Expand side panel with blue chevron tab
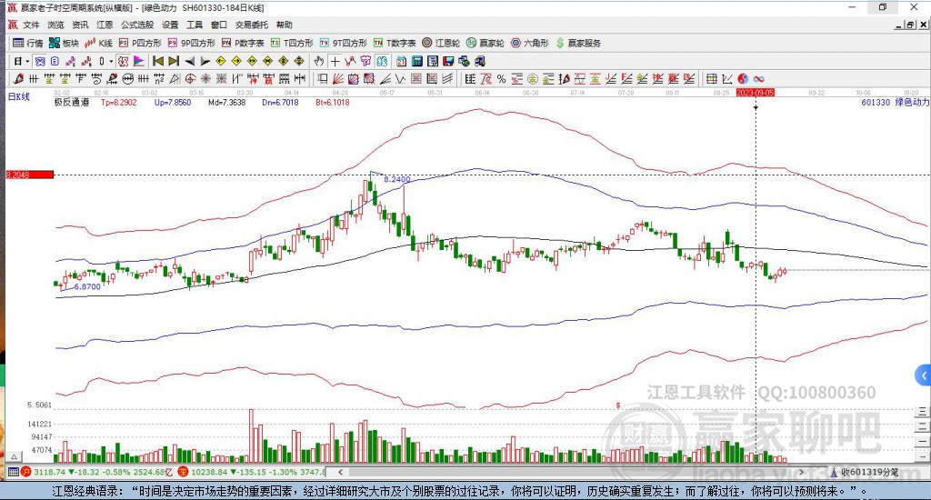Screen dimensions: 931x500 pos(924,375)
